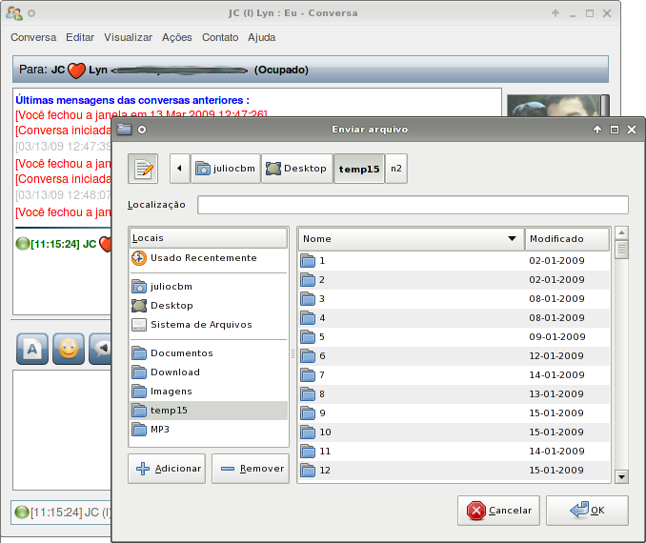Select folder 11 in the file list
The image size is (646, 543).
(x=454, y=452)
